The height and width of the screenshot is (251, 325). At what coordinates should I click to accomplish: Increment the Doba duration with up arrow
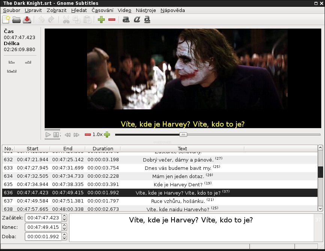click(65, 234)
